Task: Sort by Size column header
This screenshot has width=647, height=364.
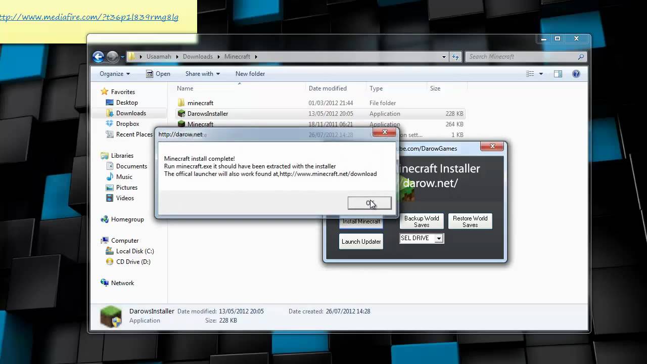Action: click(x=435, y=88)
